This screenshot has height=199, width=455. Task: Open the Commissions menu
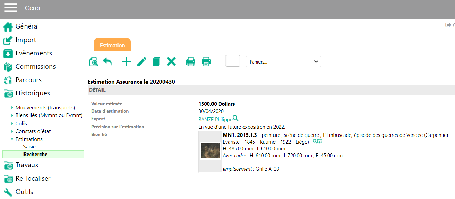point(35,67)
